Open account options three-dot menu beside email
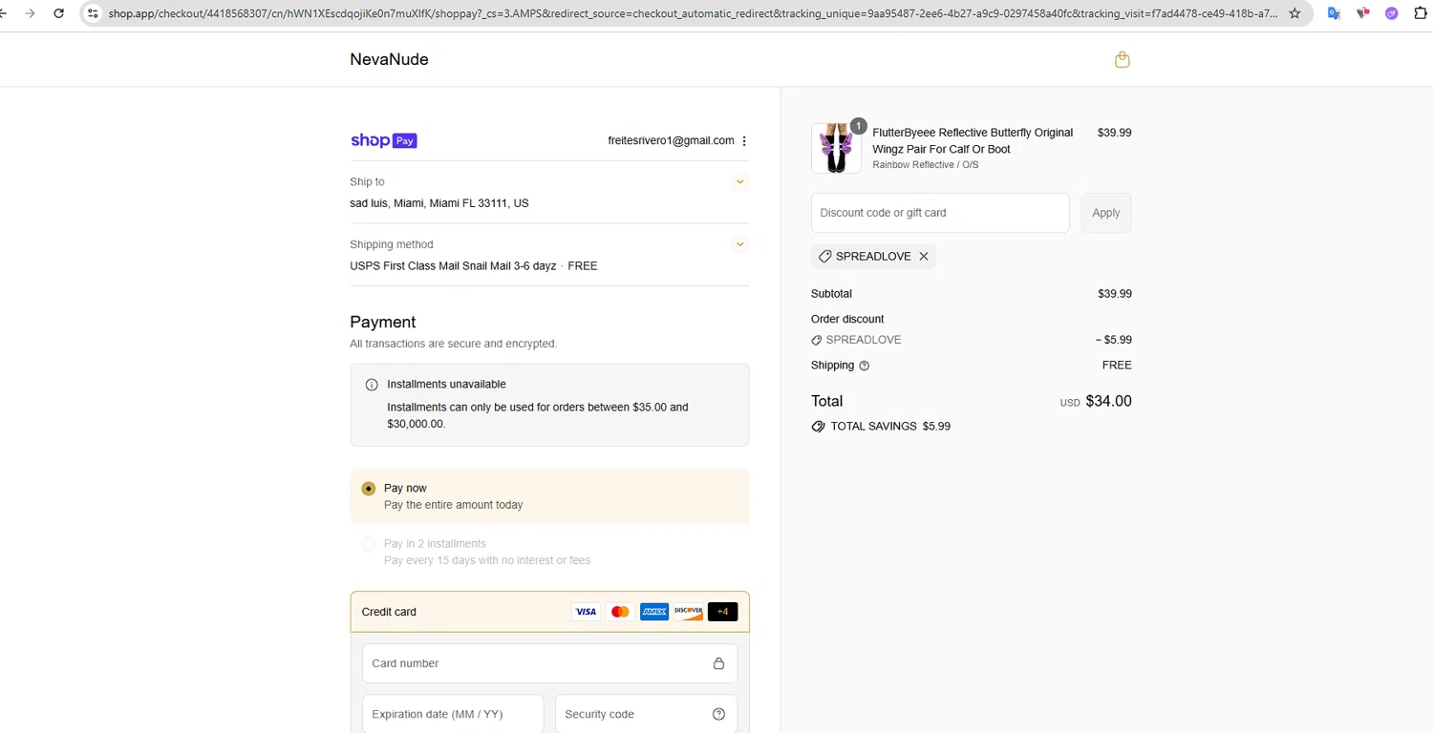The image size is (1433, 733). click(x=744, y=141)
